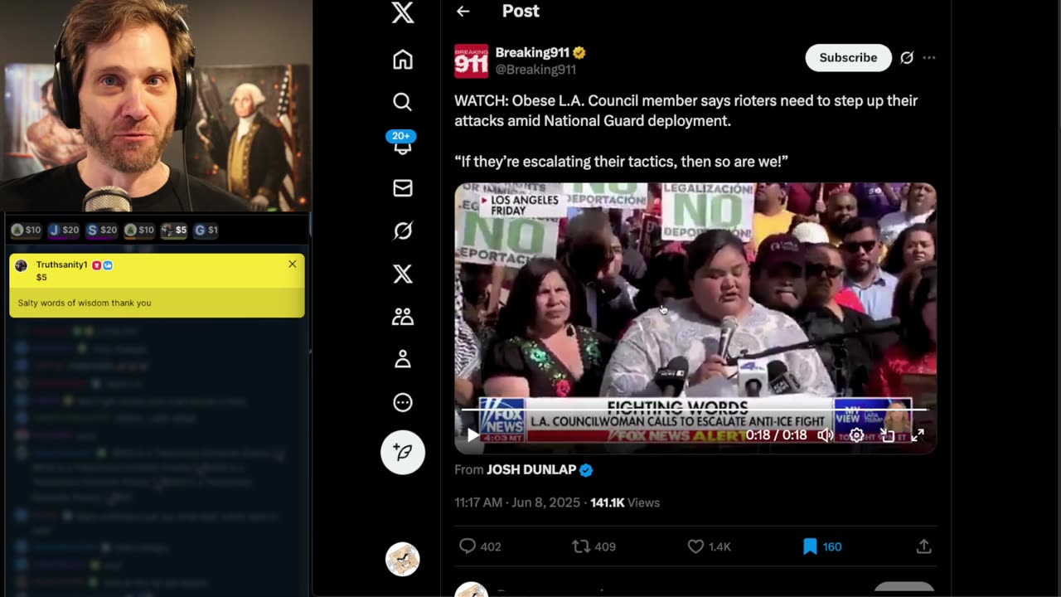Image resolution: width=1061 pixels, height=597 pixels.
Task: Open Notifications with 20+ badge
Action: point(403,144)
